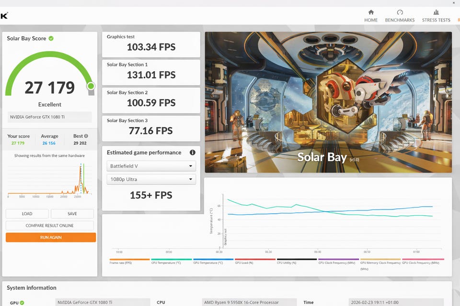Toggle GPU Memory Clock Frequency legend series
This screenshot has width=460, height=306.
click(380, 264)
